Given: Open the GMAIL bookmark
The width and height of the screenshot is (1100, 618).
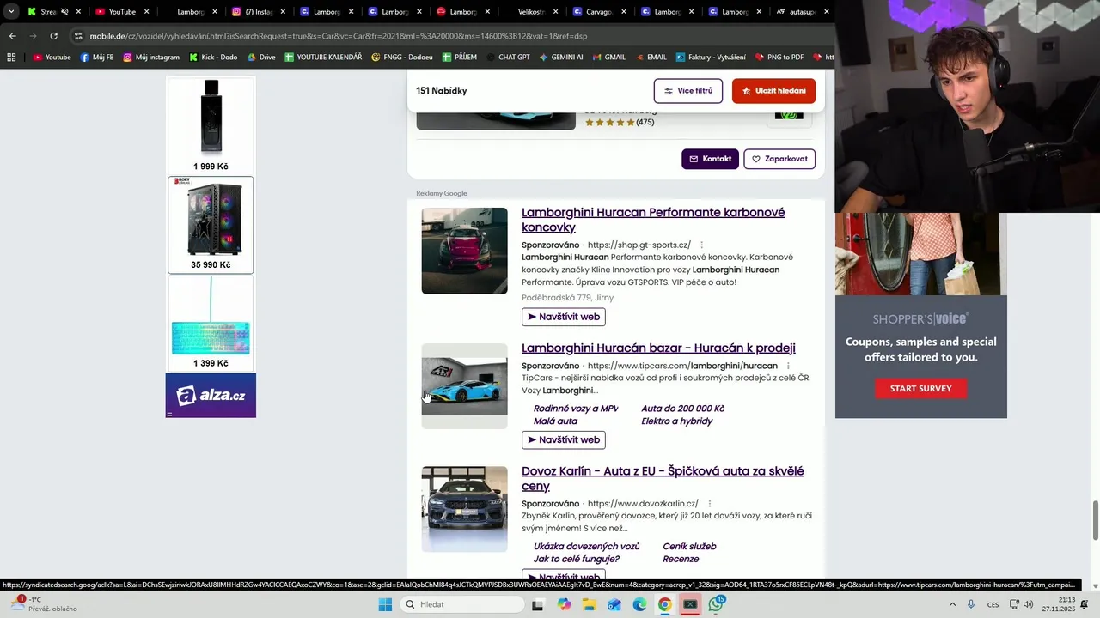Looking at the screenshot, I should pyautogui.click(x=608, y=58).
